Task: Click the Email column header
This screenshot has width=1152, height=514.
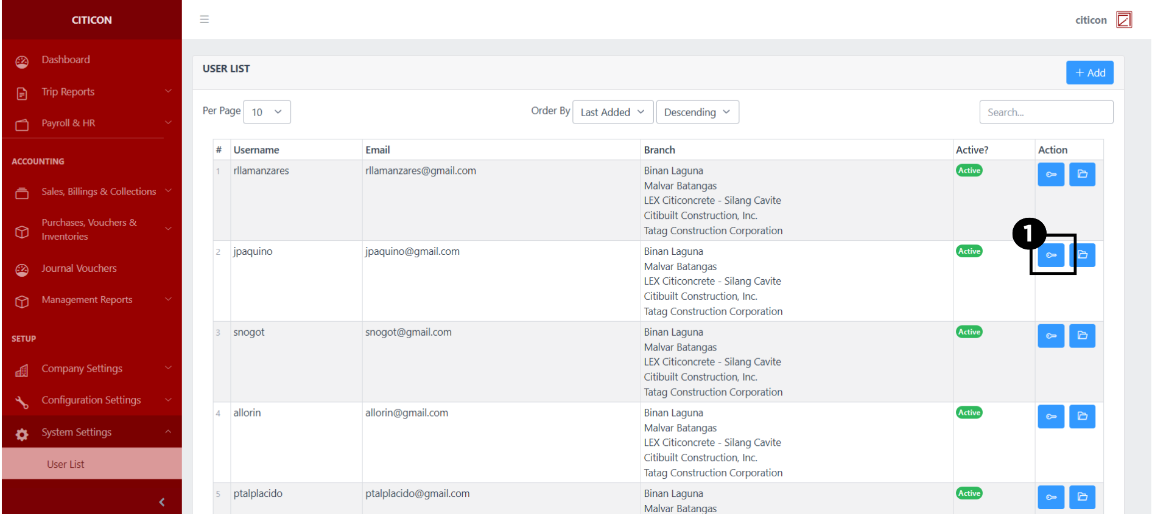Action: click(x=378, y=150)
